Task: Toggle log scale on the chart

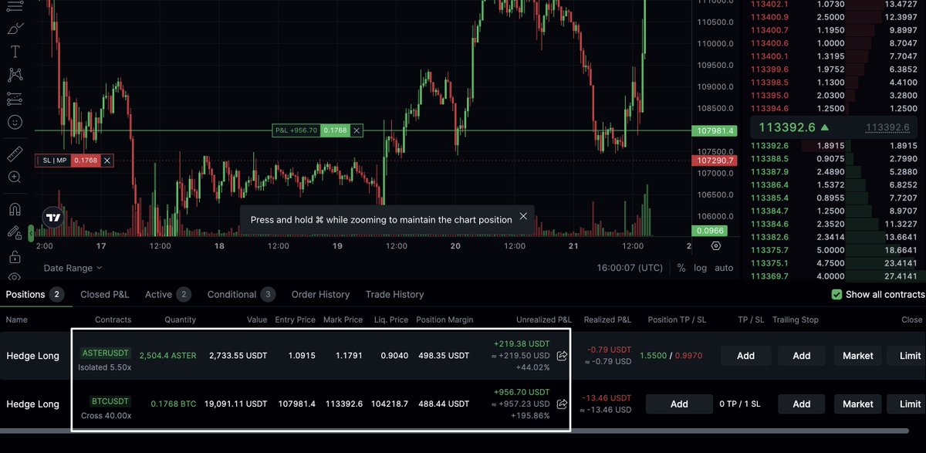Action: click(700, 268)
